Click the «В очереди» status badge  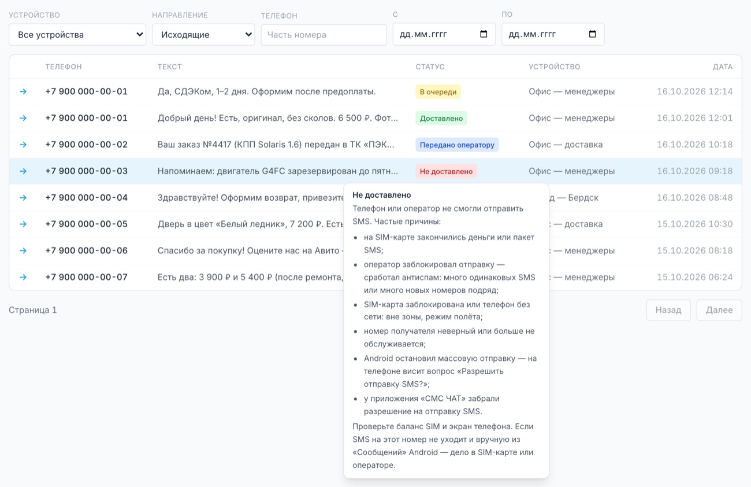438,92
